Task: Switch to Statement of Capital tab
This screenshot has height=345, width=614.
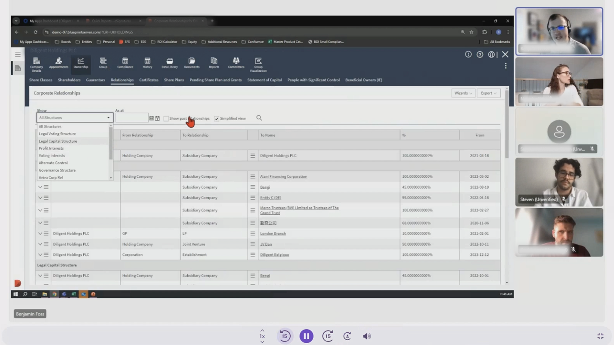Action: [x=264, y=80]
